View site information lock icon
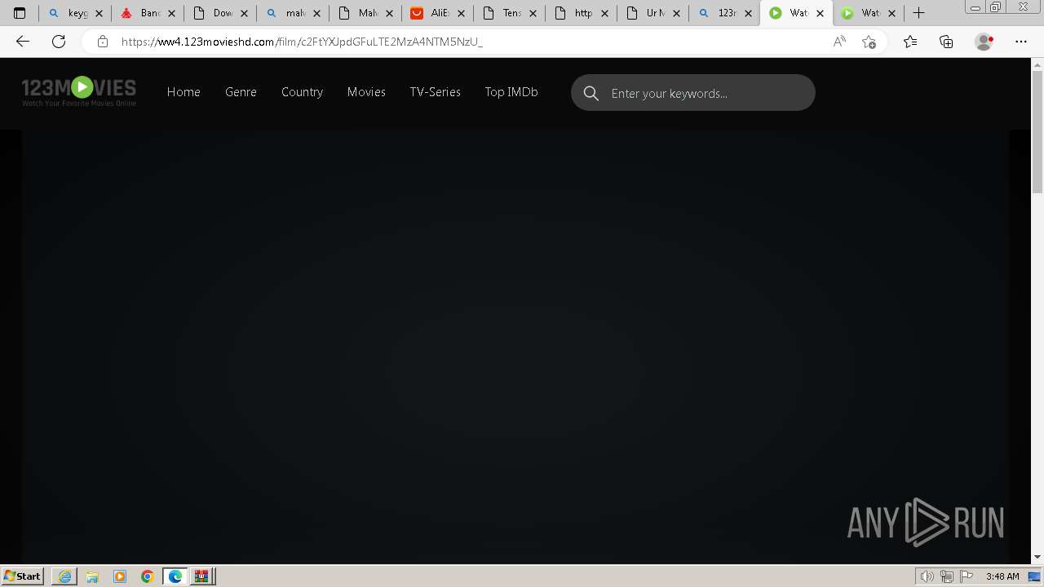 (103, 42)
